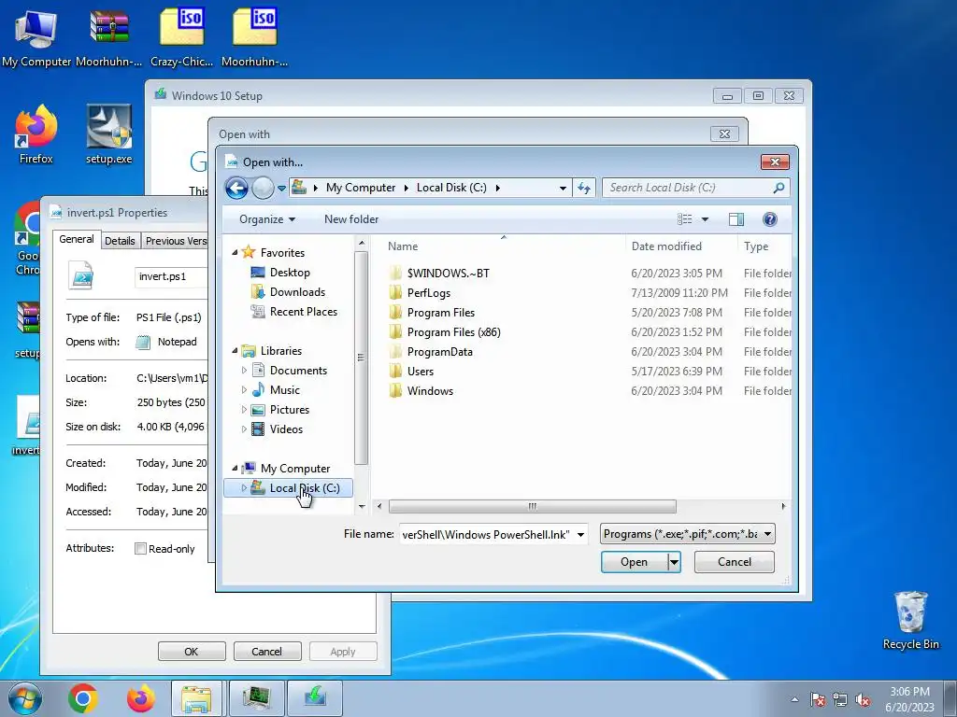
Task: Click the horizontal scrollbar right arrow
Action: [784, 507]
